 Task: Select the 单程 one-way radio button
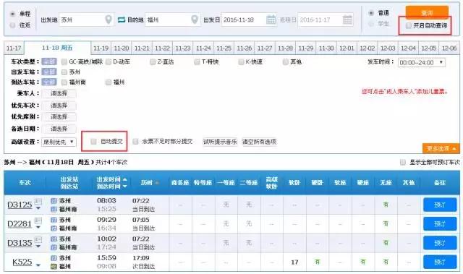click(x=12, y=14)
